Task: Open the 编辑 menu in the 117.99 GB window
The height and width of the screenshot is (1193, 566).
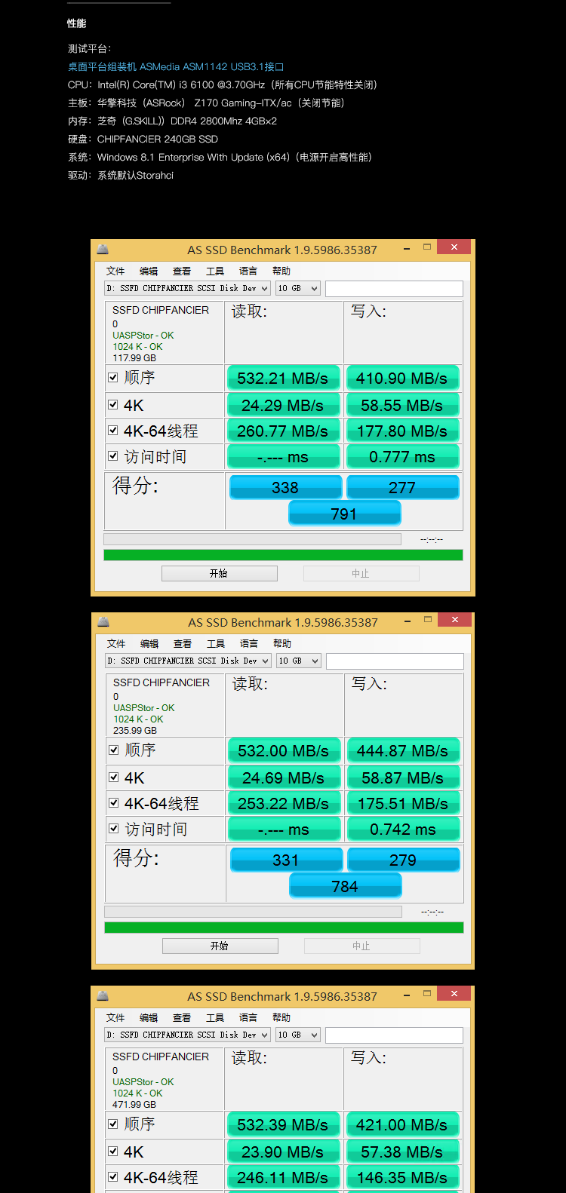Action: pyautogui.click(x=149, y=271)
